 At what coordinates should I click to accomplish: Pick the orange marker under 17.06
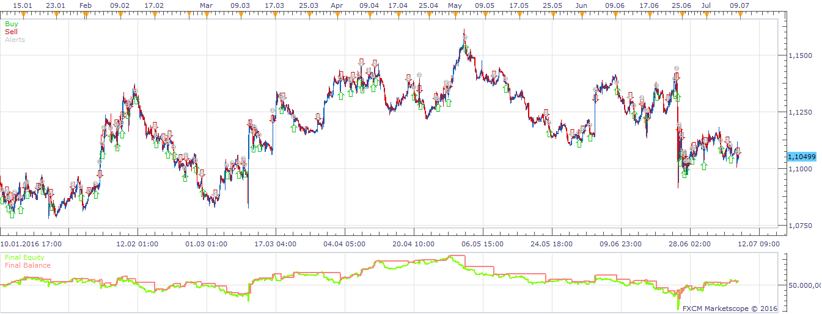(x=648, y=14)
